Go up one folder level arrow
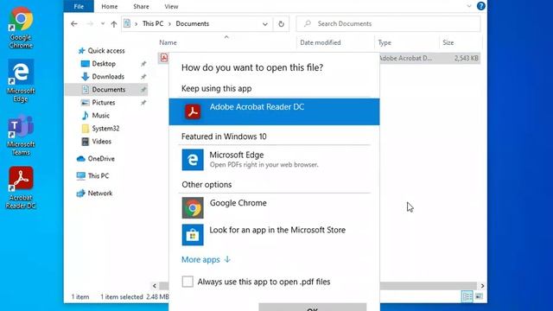 coord(113,24)
